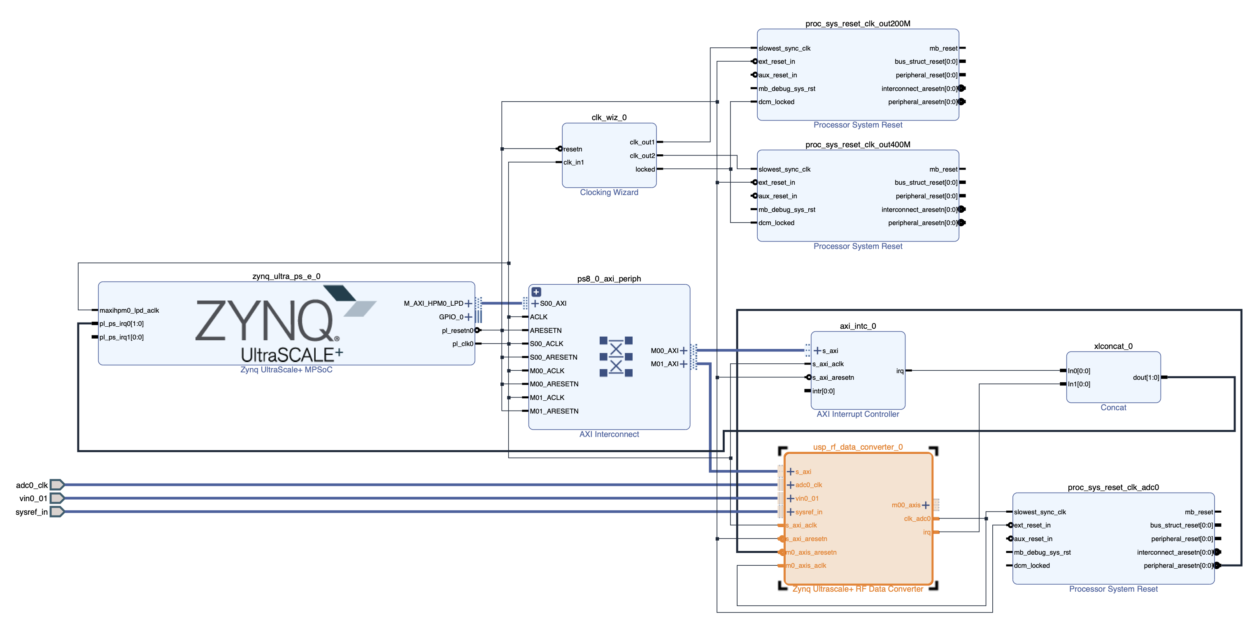Select the xlconcat_0 block title

click(x=1113, y=346)
